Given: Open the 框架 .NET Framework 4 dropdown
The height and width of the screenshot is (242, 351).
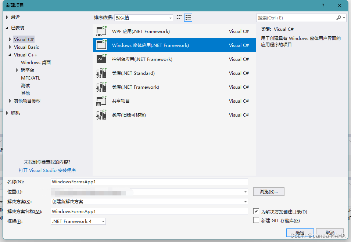Looking at the screenshot, I should coord(102,221).
